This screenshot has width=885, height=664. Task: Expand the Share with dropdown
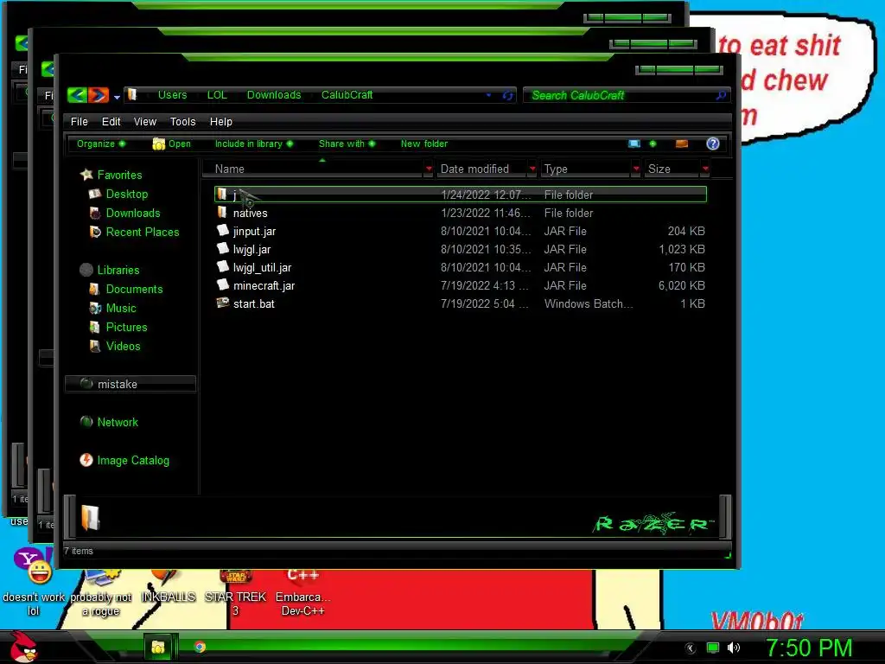coord(347,144)
